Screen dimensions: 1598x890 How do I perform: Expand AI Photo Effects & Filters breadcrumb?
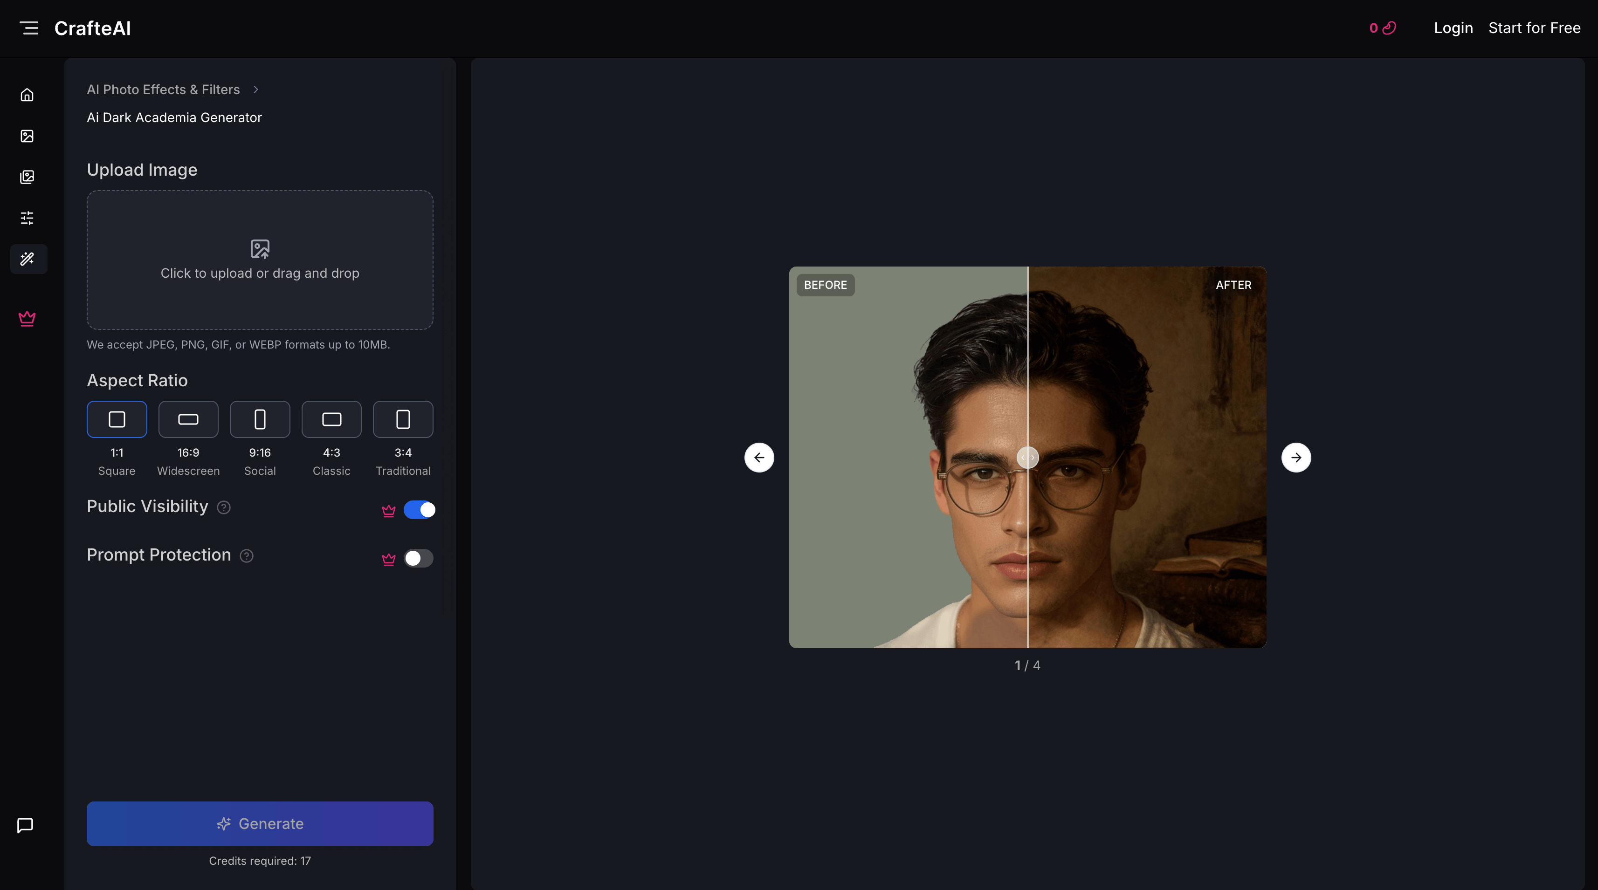point(163,89)
